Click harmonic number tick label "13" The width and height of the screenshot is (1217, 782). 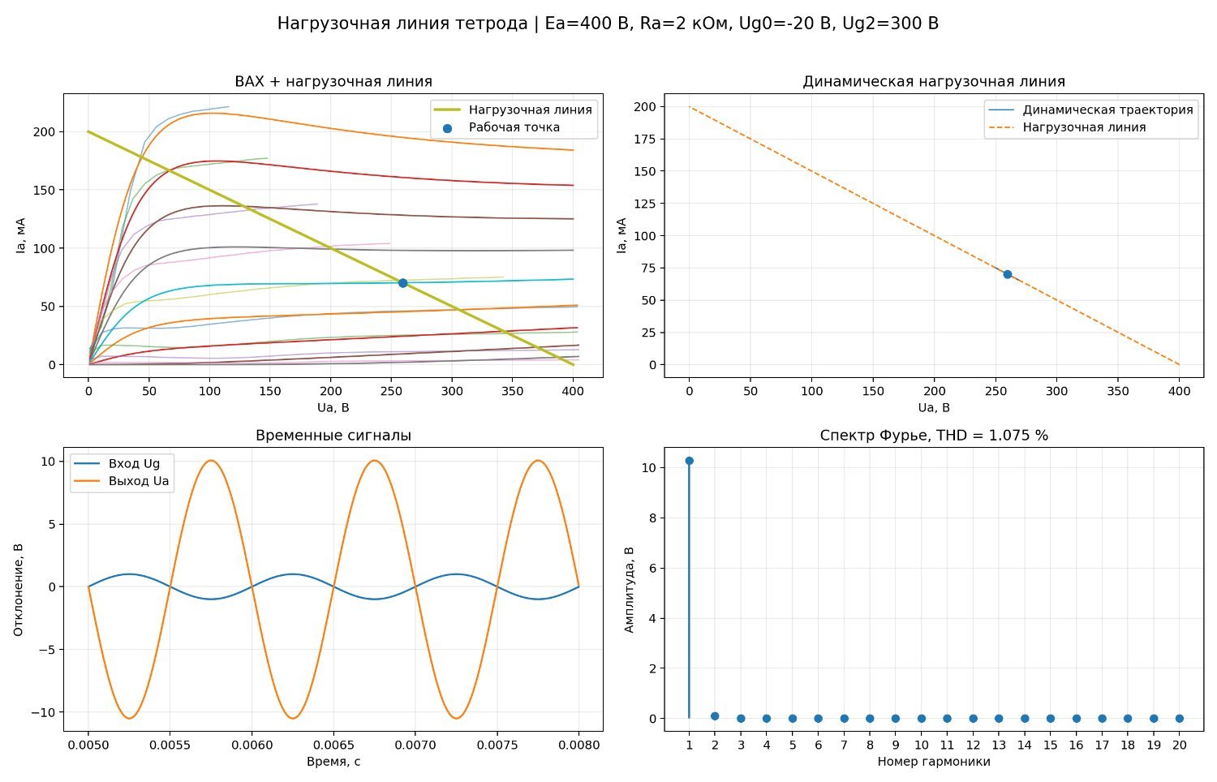point(999,745)
